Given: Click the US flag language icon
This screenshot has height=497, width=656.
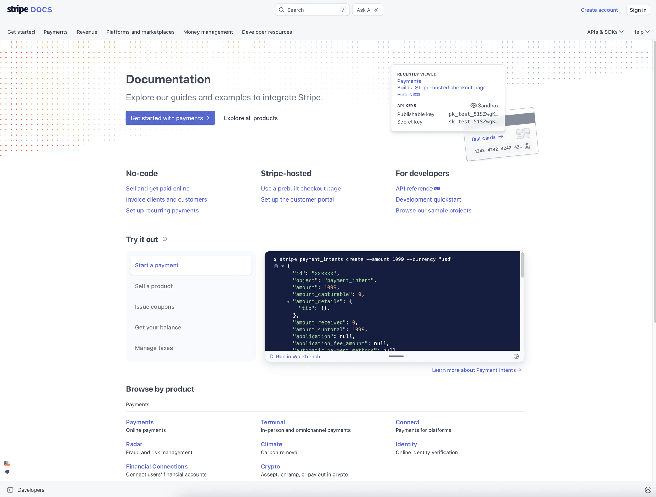Looking at the screenshot, I should 7,463.
